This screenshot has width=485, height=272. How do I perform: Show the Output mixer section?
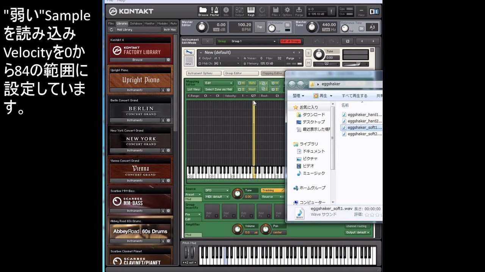239,11
